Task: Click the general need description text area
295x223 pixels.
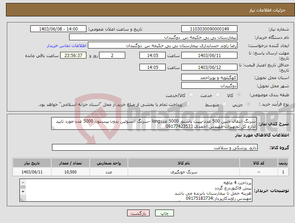Action: coord(154,124)
